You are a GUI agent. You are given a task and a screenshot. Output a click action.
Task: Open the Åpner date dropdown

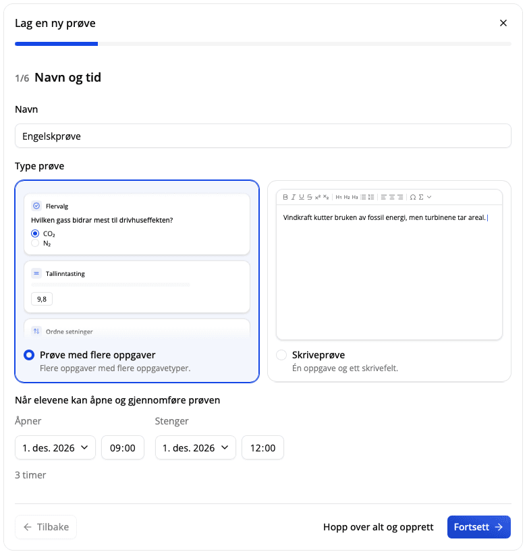tap(55, 447)
